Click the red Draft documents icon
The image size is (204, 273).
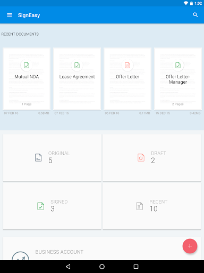(x=141, y=158)
